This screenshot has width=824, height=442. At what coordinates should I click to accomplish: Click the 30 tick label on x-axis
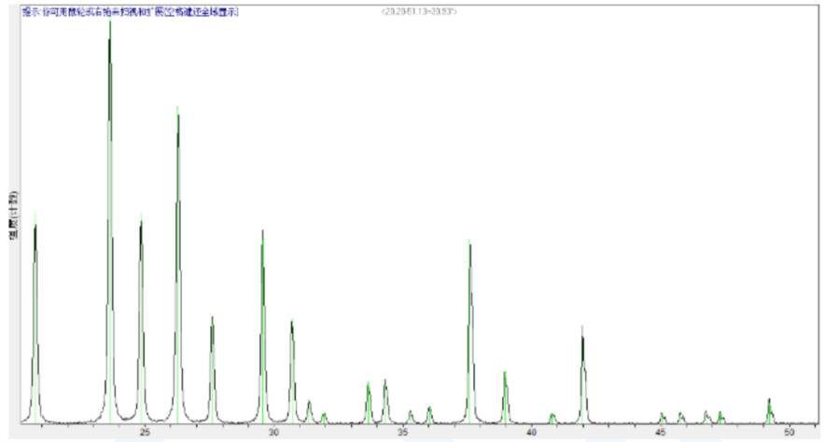(273, 433)
